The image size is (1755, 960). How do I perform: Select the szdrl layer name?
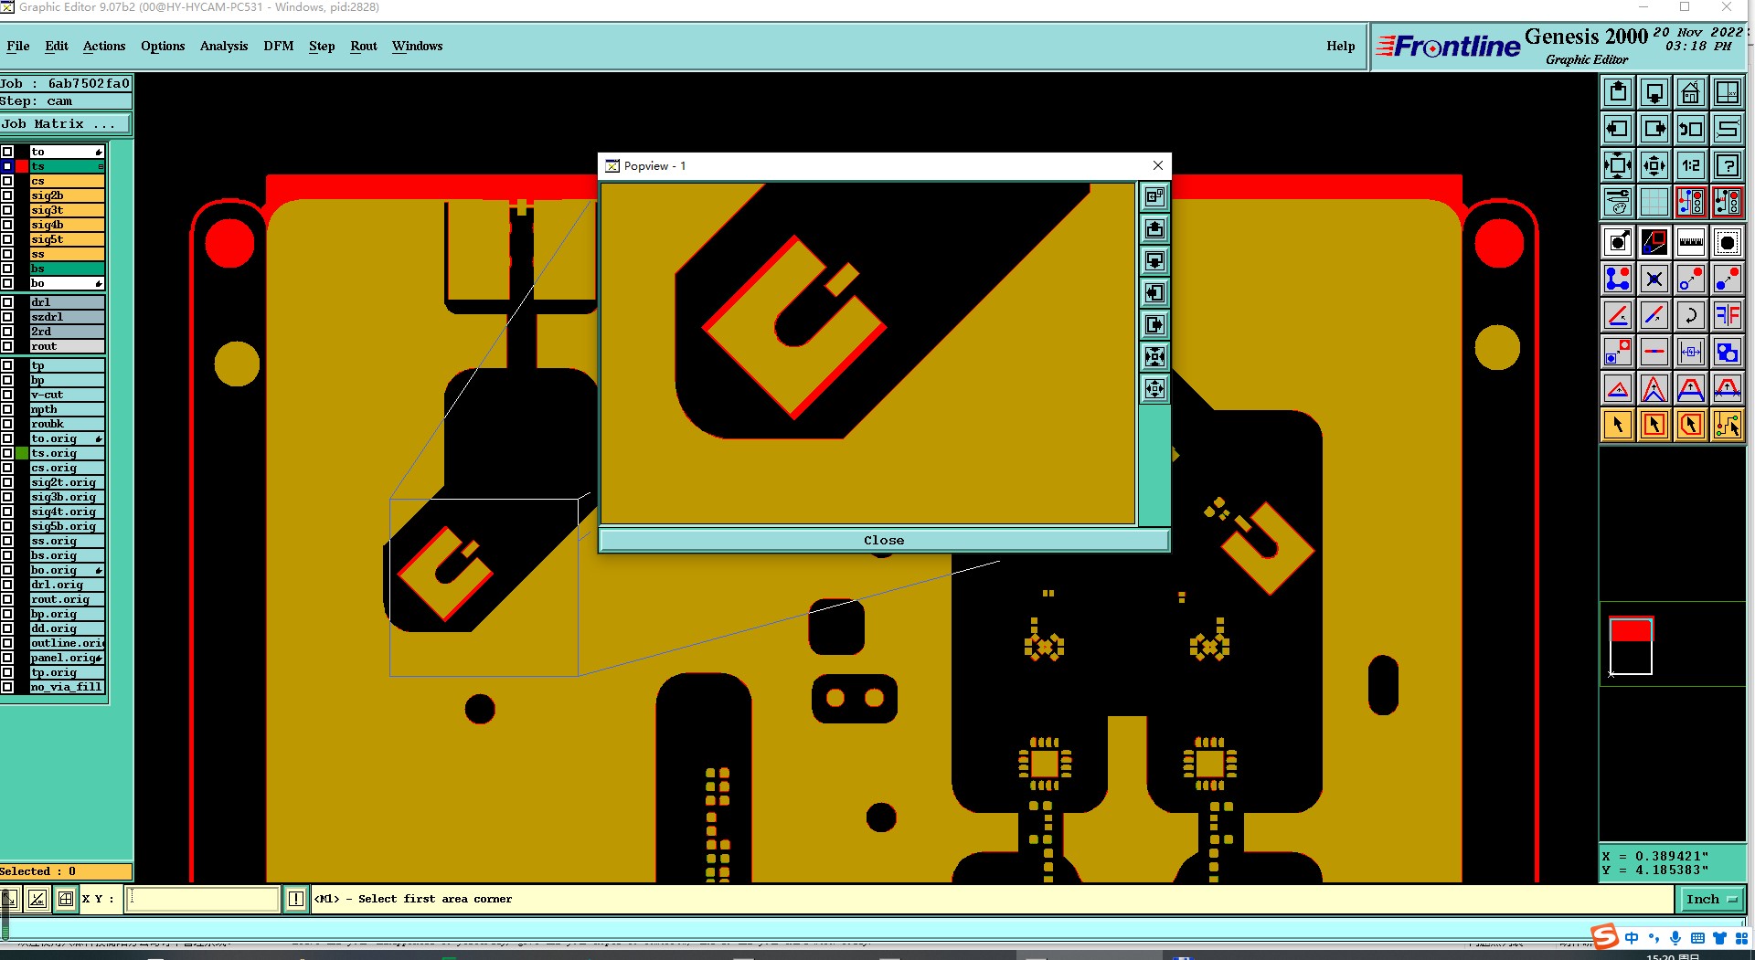[x=67, y=317]
